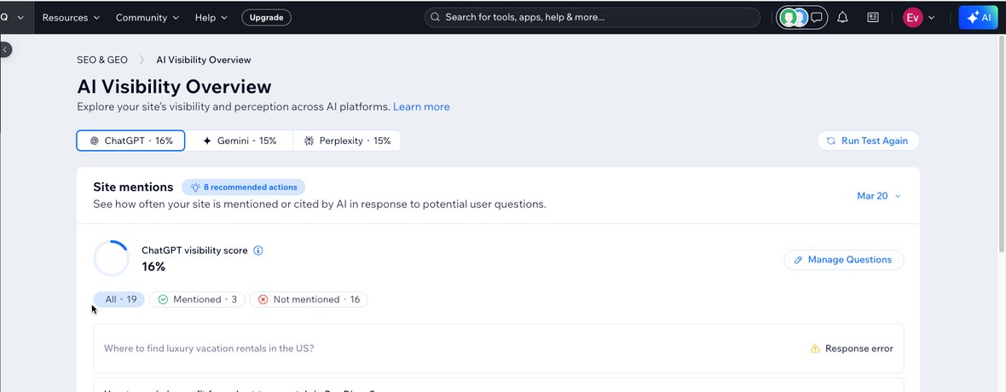Follow the Learn more link
The height and width of the screenshot is (392, 1006).
tap(421, 107)
